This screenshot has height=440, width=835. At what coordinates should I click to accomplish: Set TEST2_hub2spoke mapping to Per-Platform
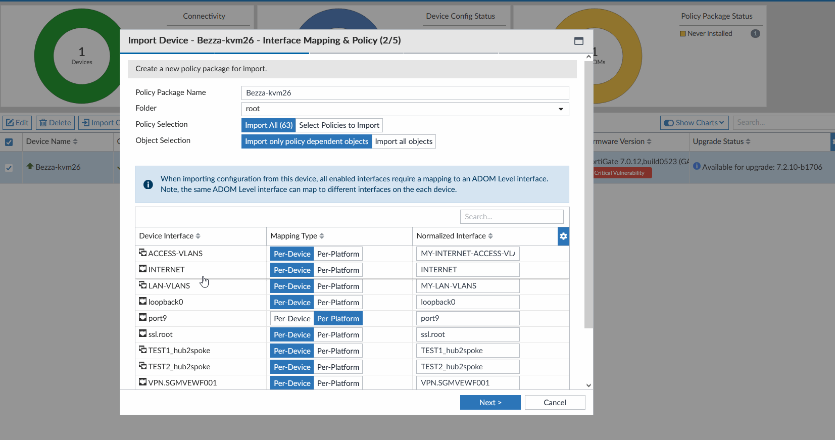(338, 367)
